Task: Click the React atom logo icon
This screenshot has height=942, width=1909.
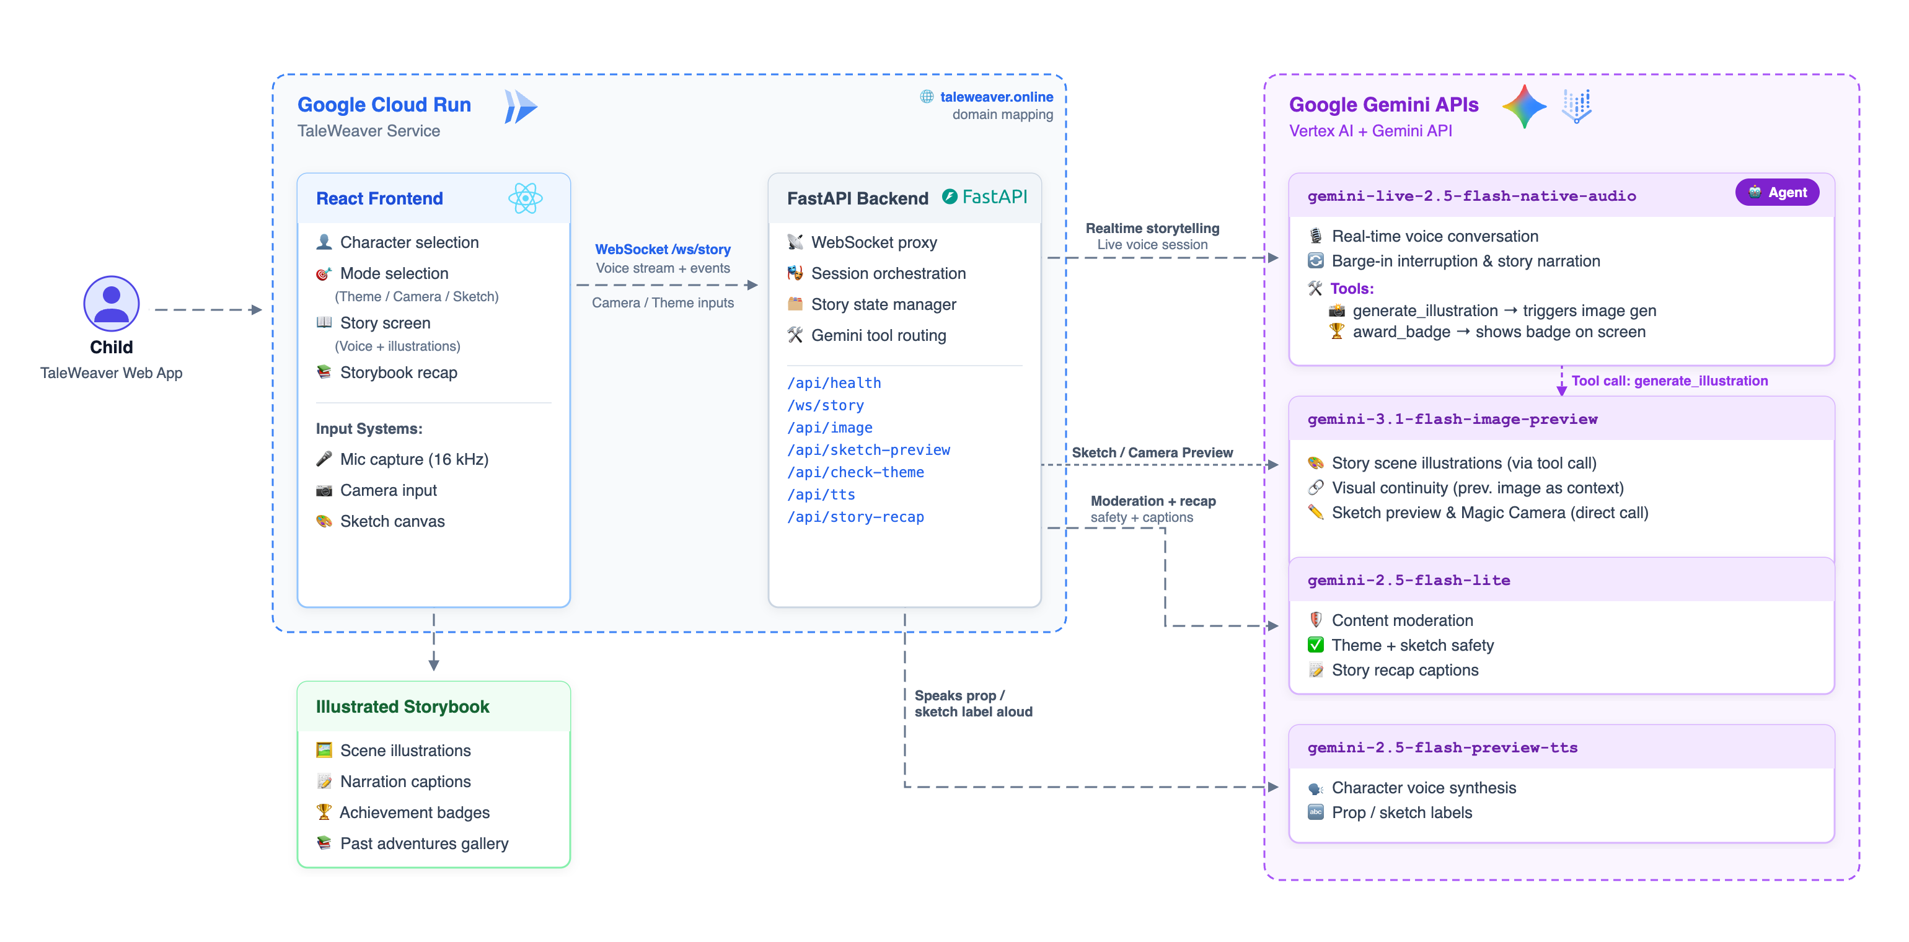Action: click(526, 199)
